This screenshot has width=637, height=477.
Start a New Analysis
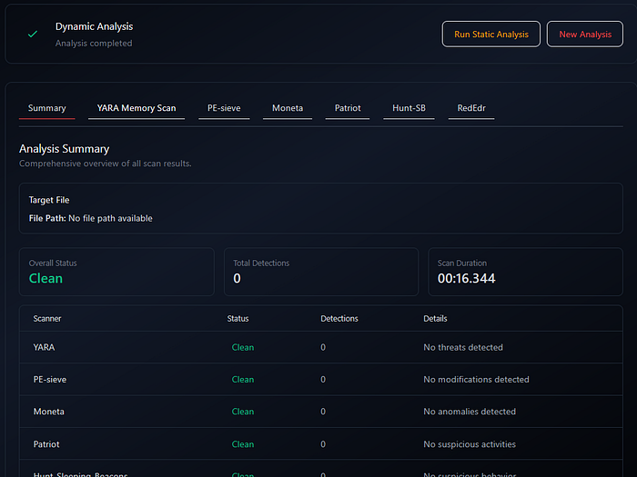point(585,35)
